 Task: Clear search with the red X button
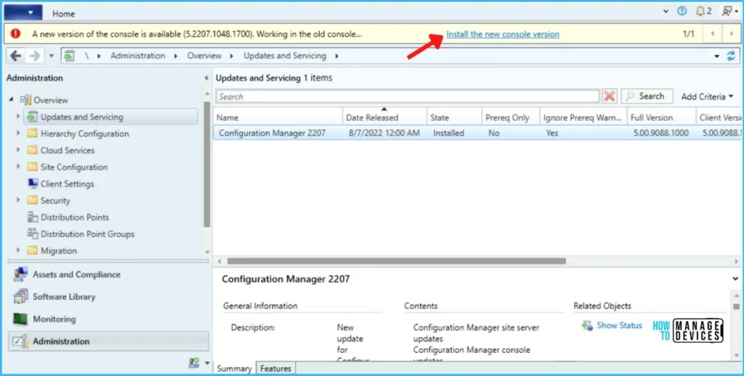click(x=610, y=97)
